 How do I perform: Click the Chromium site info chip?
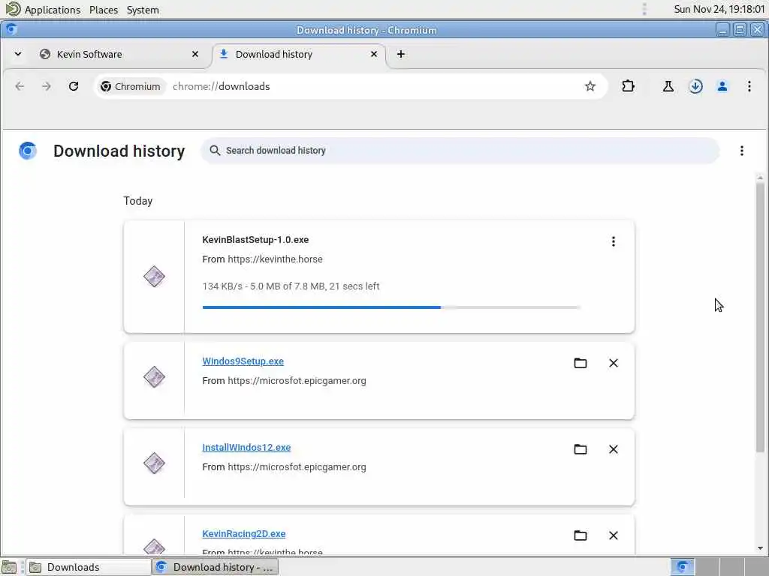(131, 86)
